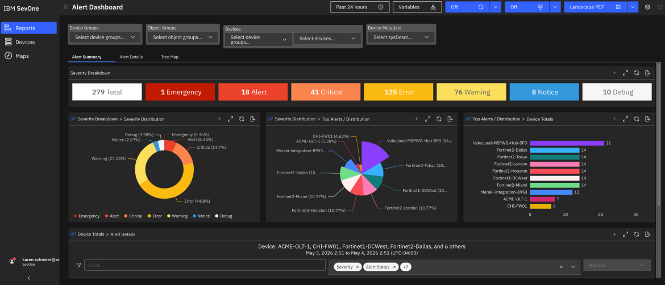This screenshot has width=665, height=285.
Task: Switch to Alert Summary tab
Action: (x=86, y=57)
